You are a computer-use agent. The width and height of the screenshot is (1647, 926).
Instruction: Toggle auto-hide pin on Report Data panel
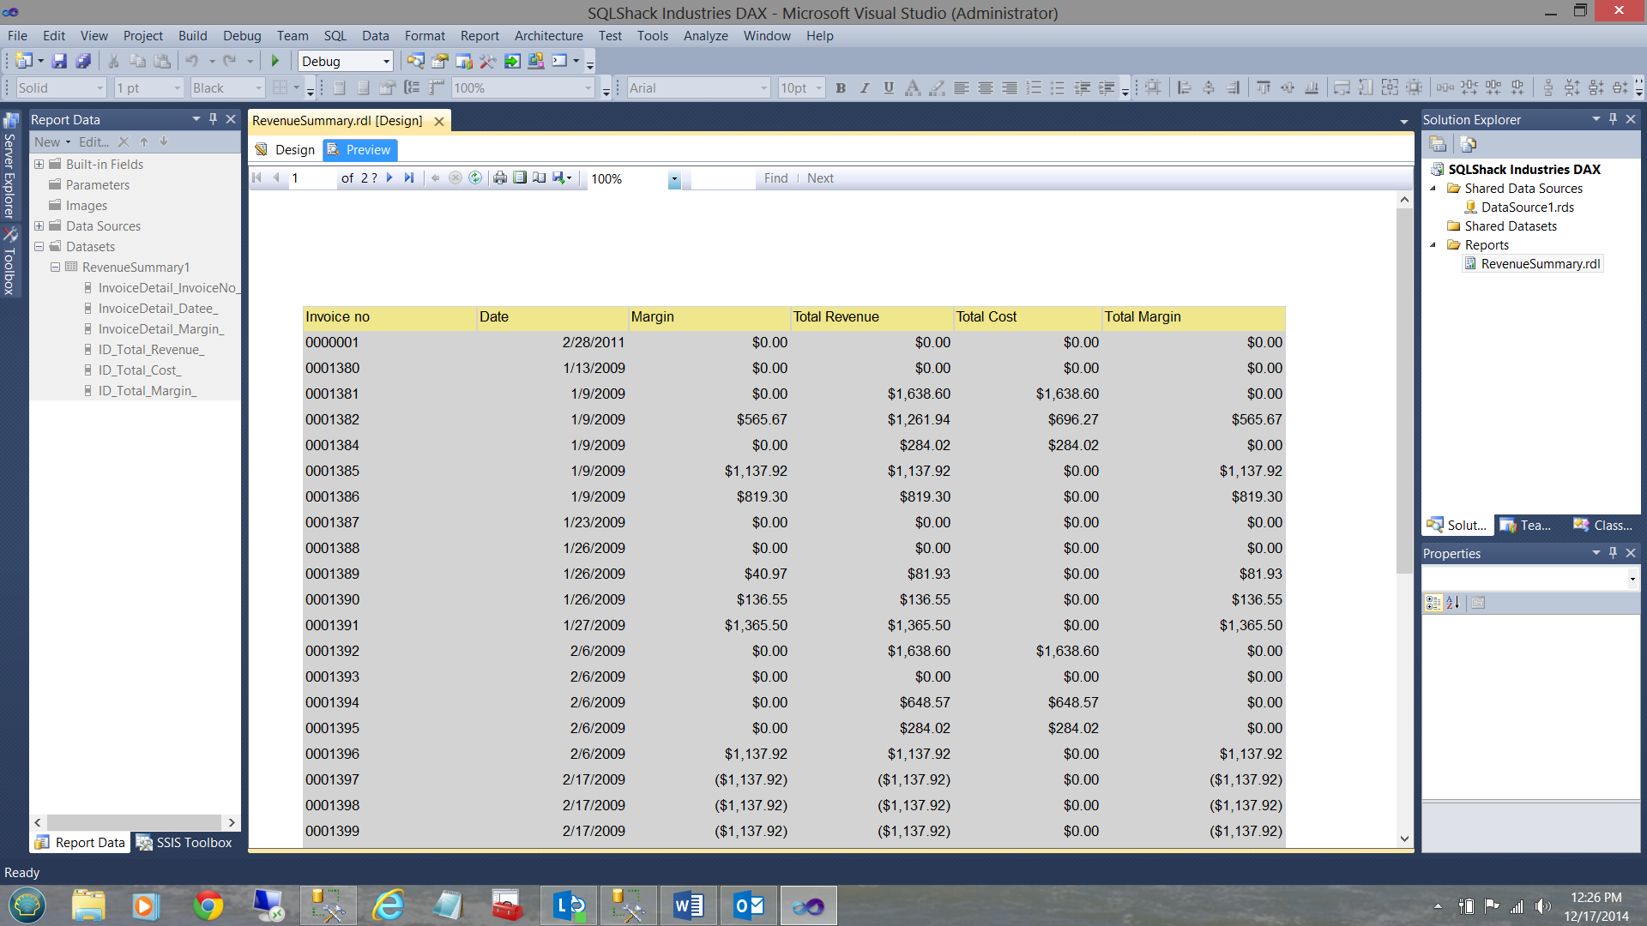(x=213, y=119)
